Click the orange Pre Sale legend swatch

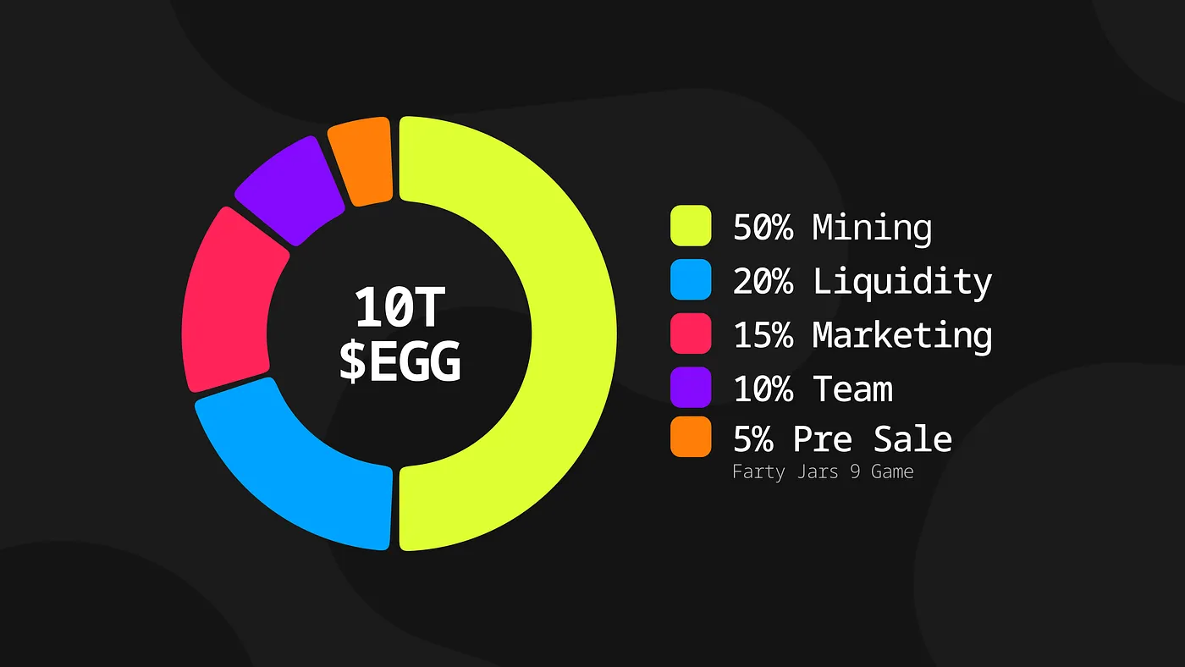click(691, 438)
